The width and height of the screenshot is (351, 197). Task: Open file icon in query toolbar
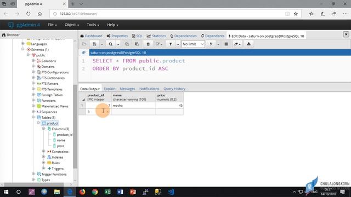[x=84, y=44]
